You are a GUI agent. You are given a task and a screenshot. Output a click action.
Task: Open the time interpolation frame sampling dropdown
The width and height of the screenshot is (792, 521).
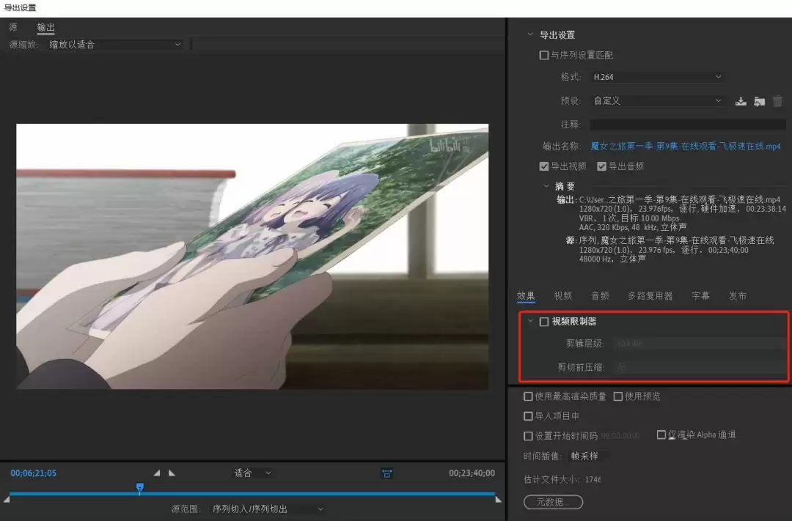pos(587,456)
